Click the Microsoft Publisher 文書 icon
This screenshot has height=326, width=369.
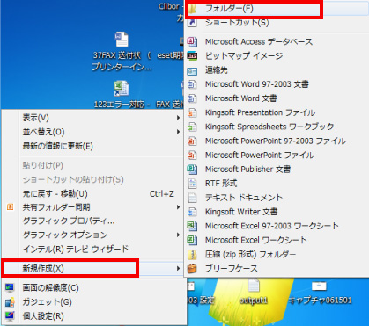point(192,169)
